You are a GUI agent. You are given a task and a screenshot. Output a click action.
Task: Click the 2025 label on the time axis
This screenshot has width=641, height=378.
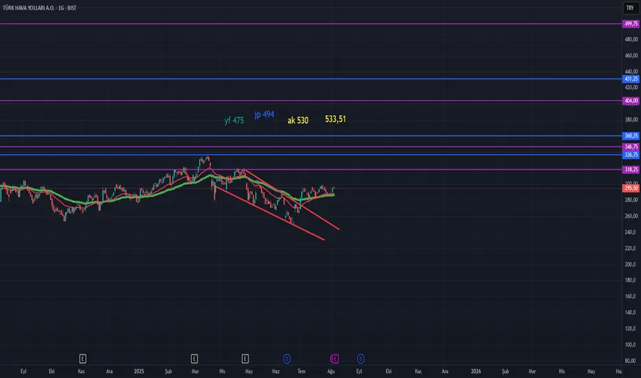(x=139, y=371)
